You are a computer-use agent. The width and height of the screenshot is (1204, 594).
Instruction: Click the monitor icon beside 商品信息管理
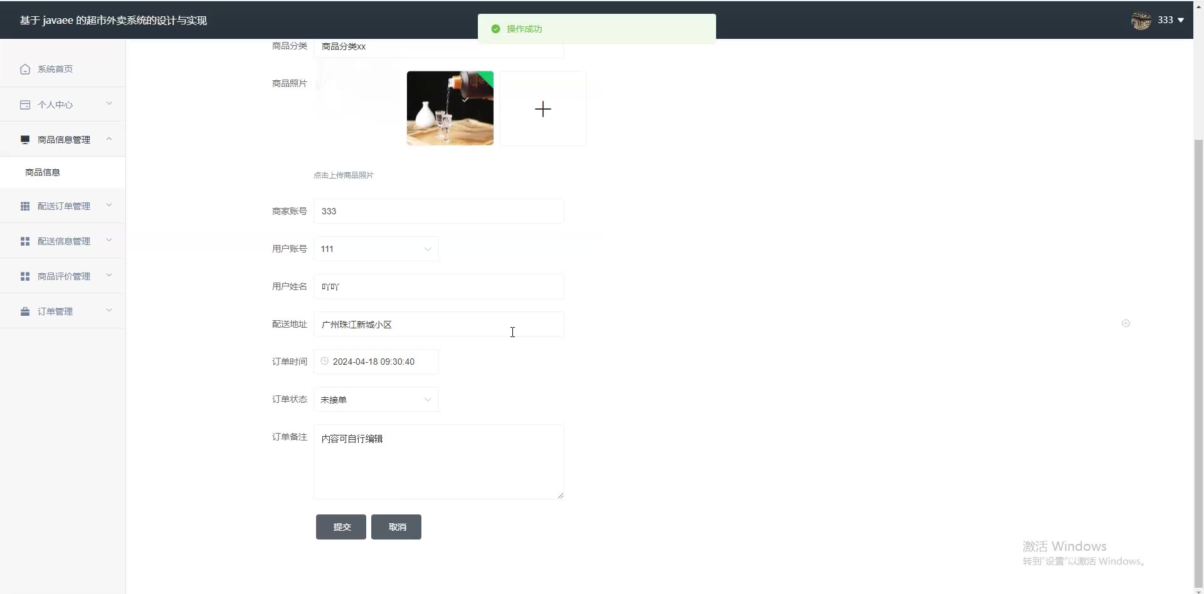pos(25,140)
